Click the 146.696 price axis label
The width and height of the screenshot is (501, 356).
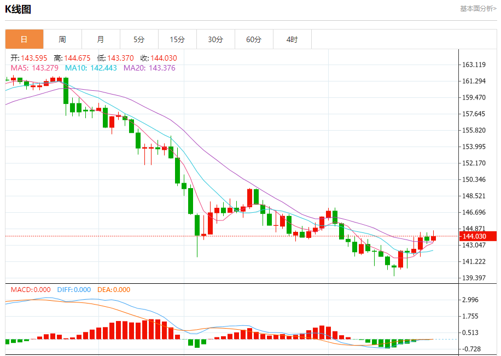coord(474,213)
